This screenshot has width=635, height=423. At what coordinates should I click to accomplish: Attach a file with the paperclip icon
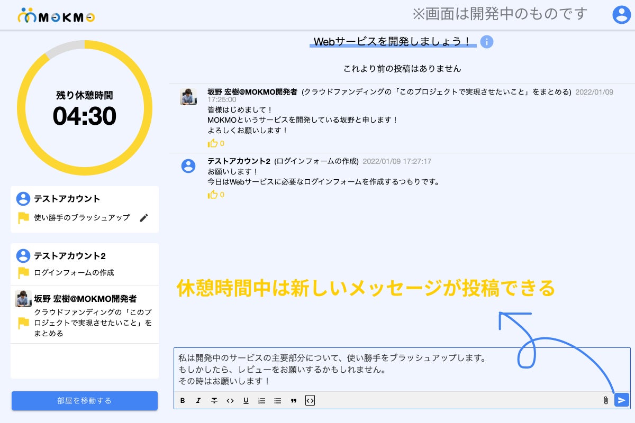(606, 400)
